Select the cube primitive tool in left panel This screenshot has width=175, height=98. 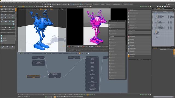tap(2, 15)
